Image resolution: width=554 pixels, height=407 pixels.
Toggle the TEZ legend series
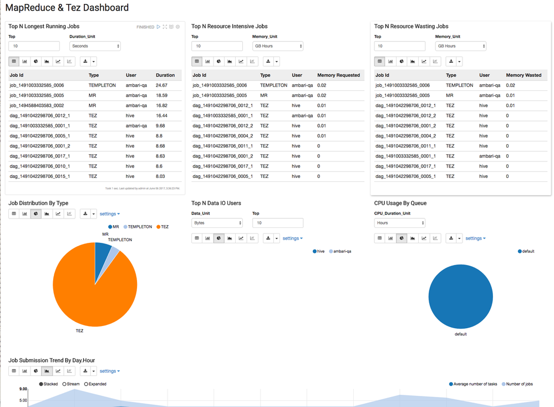[162, 227]
